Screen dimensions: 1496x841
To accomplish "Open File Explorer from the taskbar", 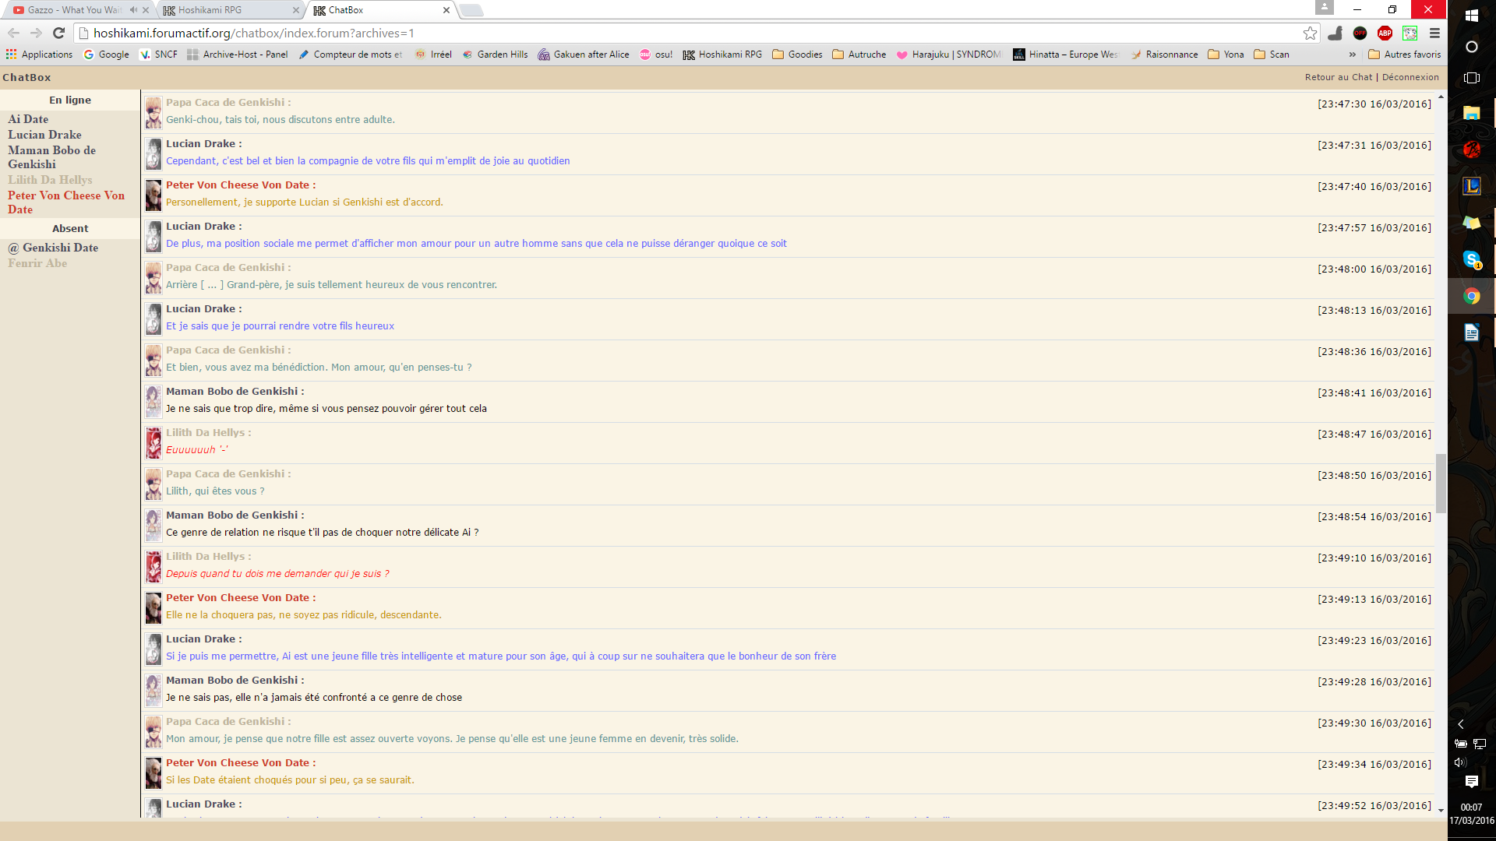I will point(1471,114).
